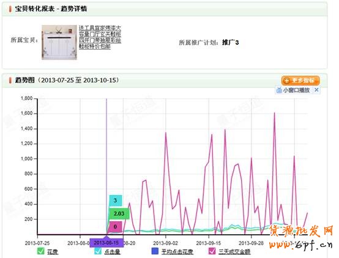Click the plus icon on the 更多指标 button
This screenshot has width=339, height=258.
pos(286,81)
